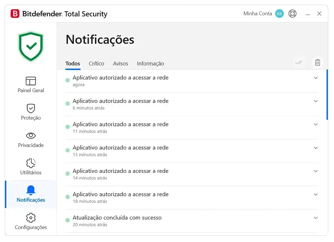This screenshot has height=242, width=334.
Task: Click the trash icon to delete notifications
Action: click(317, 63)
